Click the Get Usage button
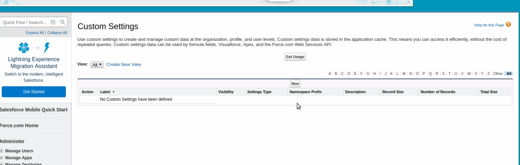 (x=295, y=57)
